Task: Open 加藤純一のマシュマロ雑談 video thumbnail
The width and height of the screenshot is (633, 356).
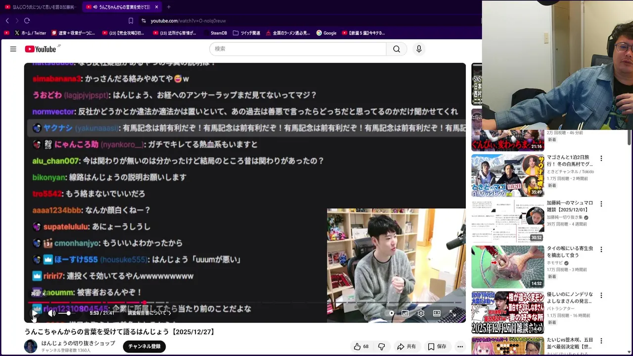Action: pyautogui.click(x=507, y=221)
